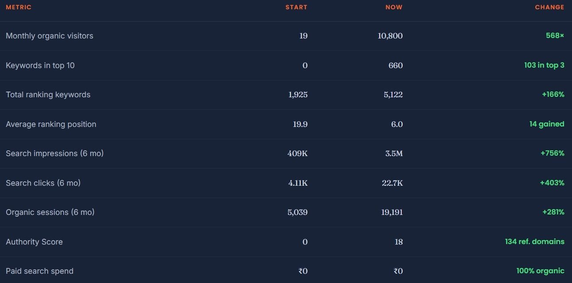Select the Average ranking position label
This screenshot has height=283, width=572.
point(51,124)
